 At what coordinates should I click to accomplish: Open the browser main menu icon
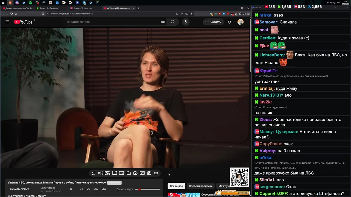(x=248, y=14)
